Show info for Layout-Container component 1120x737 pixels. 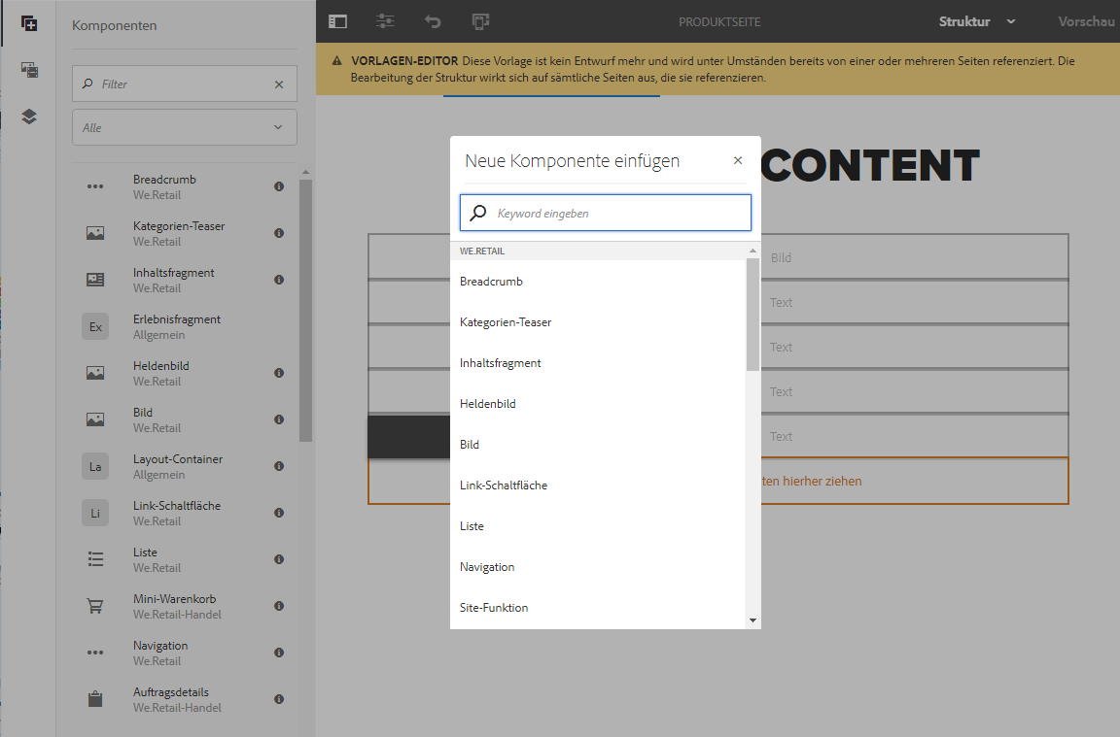[x=279, y=466]
